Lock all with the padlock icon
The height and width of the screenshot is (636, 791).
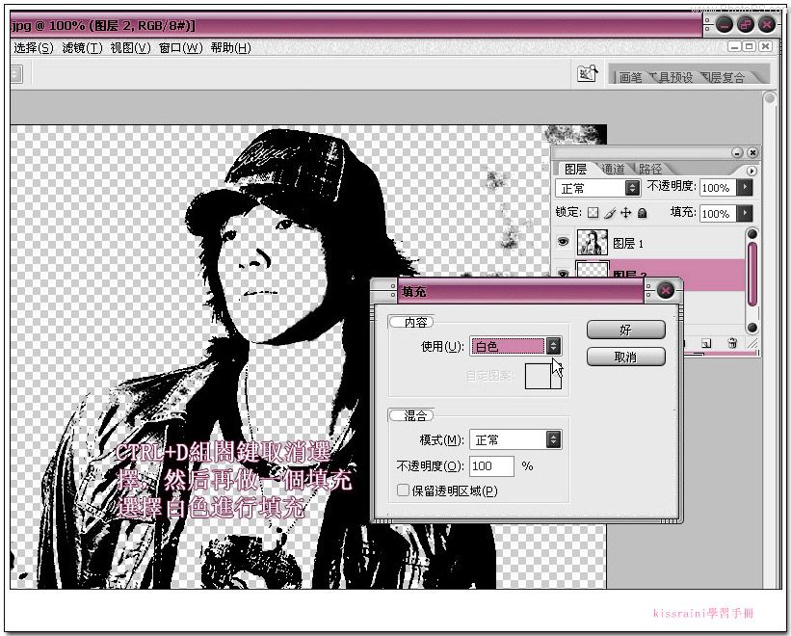click(643, 213)
